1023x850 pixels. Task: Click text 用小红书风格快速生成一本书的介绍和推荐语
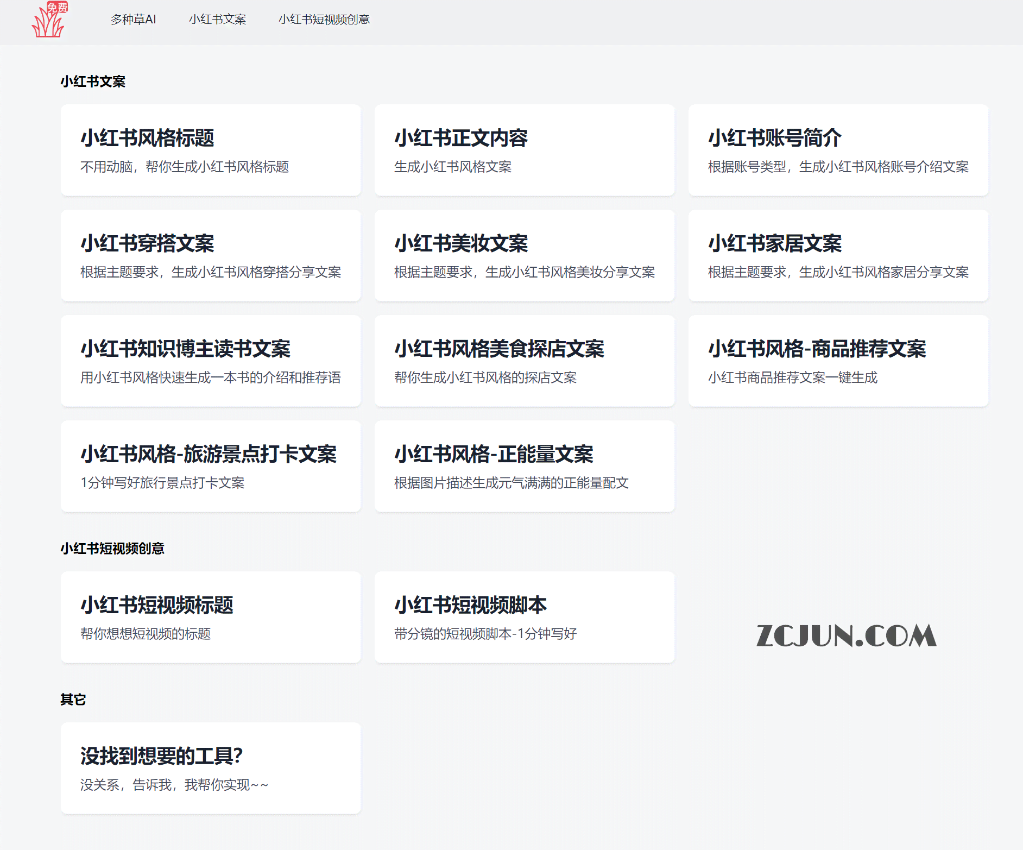pyautogui.click(x=211, y=377)
